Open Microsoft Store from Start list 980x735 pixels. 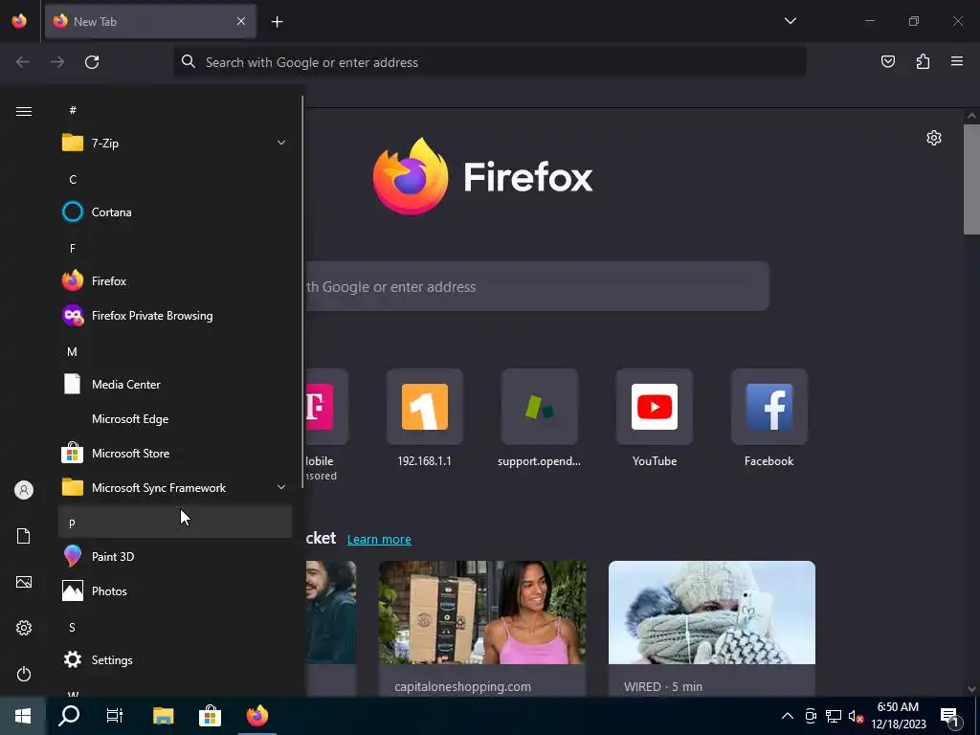pyautogui.click(x=175, y=453)
